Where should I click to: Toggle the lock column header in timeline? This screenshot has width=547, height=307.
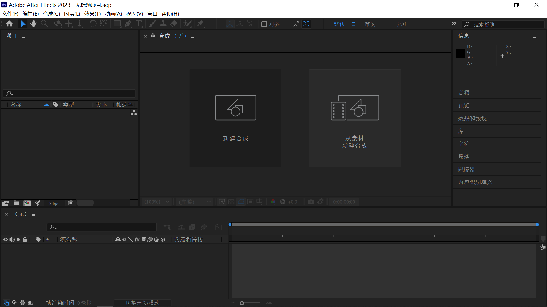[25, 240]
